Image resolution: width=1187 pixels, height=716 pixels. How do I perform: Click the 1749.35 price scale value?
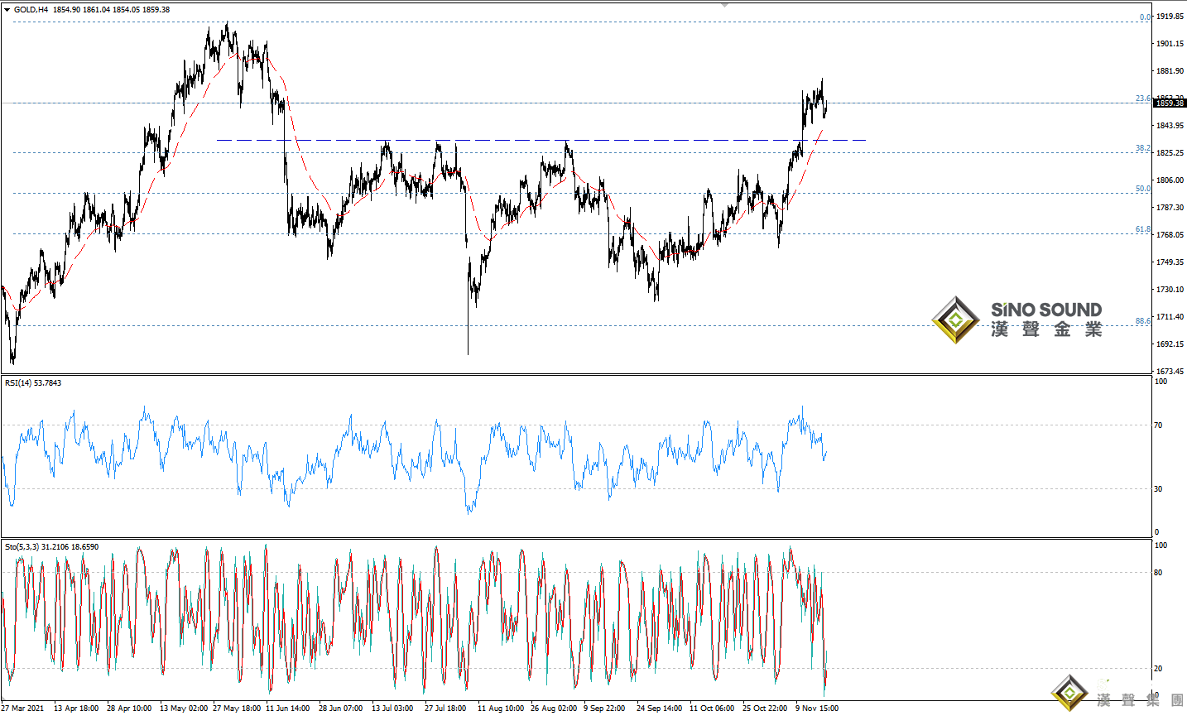click(x=1170, y=262)
